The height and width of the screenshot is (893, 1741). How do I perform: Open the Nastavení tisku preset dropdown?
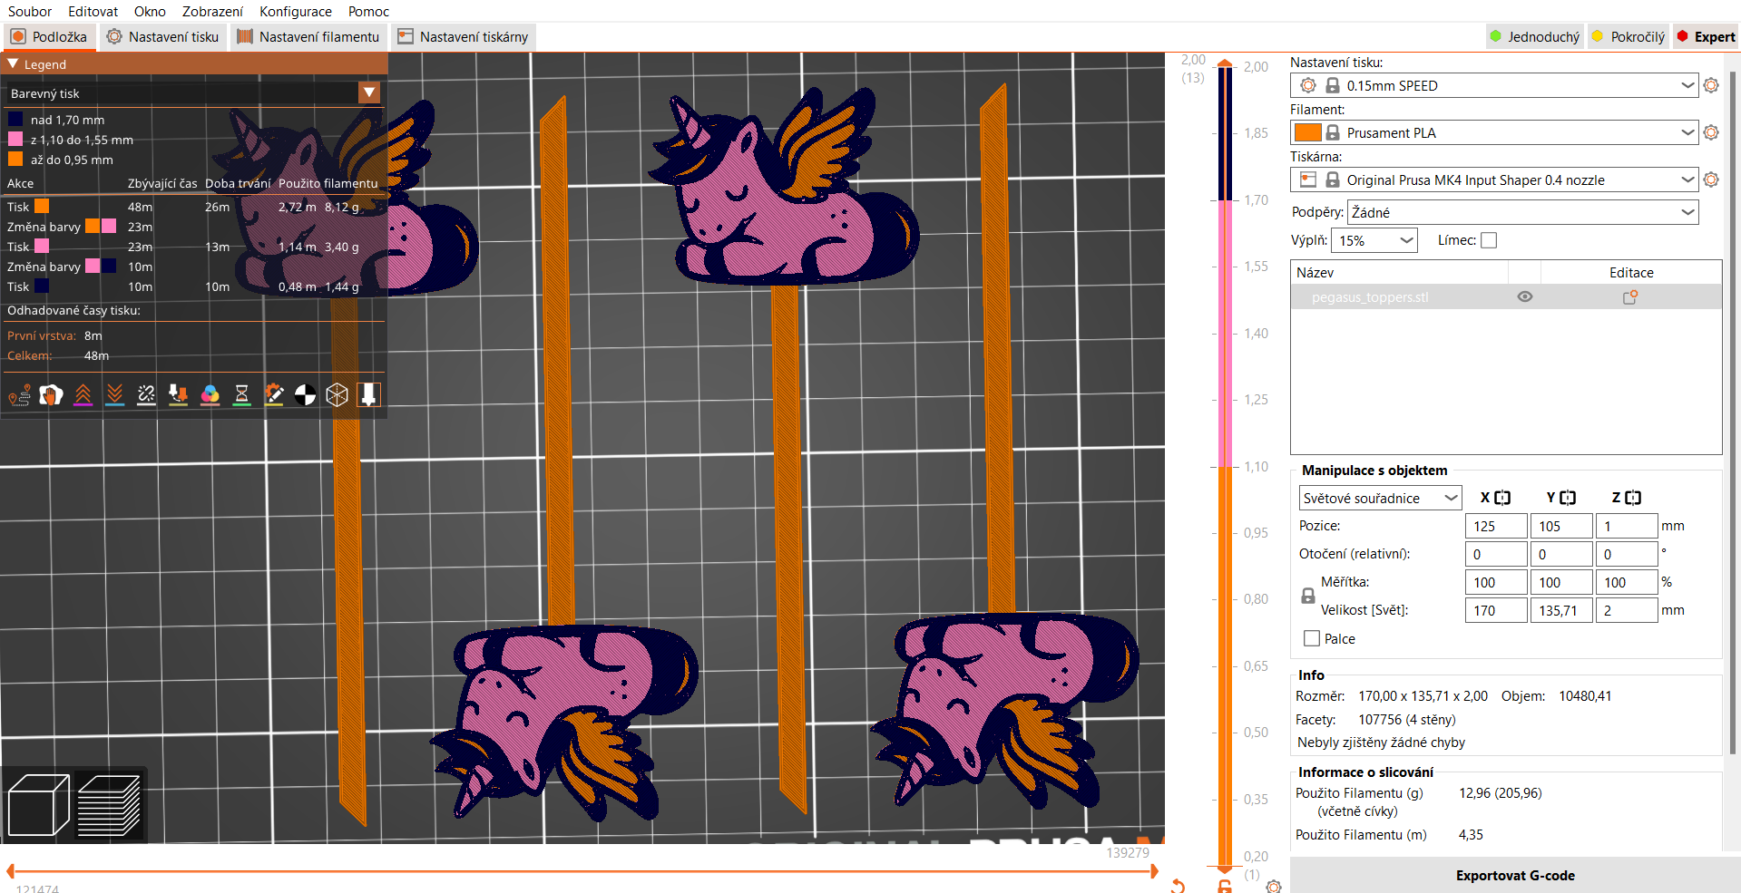point(1494,85)
